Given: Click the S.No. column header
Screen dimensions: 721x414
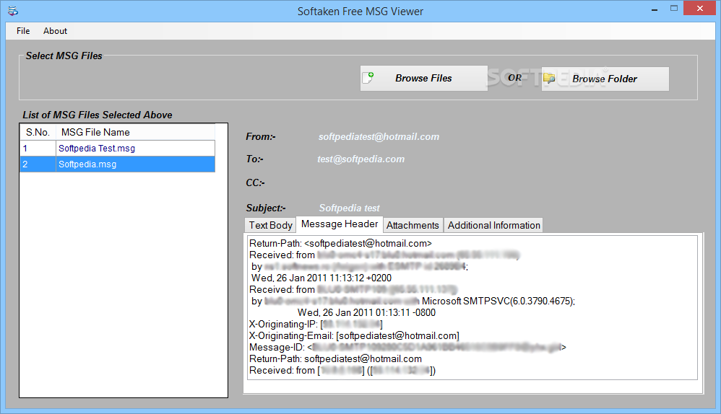Looking at the screenshot, I should click(x=38, y=132).
